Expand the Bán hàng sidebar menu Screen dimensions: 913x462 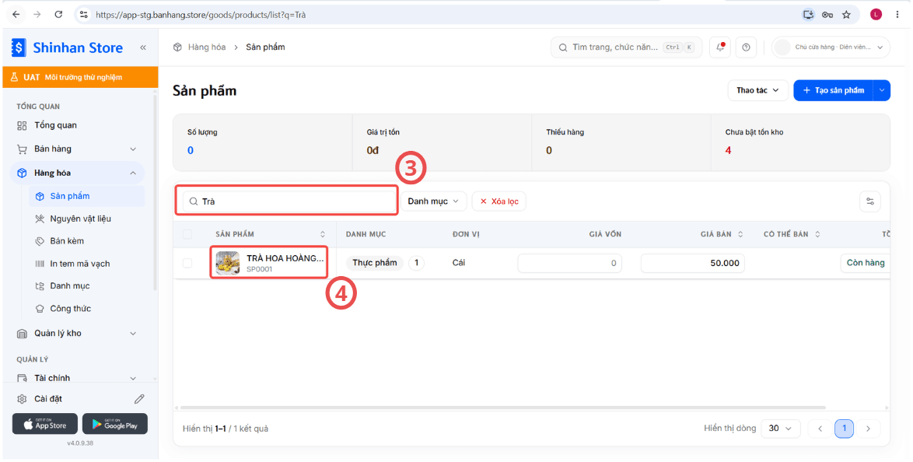pos(78,149)
